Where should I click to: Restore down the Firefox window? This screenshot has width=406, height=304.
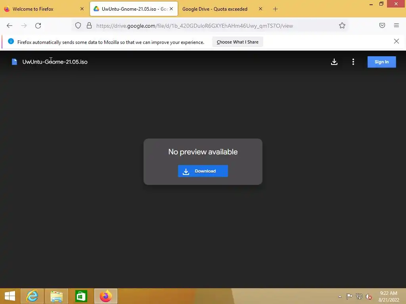click(381, 4)
